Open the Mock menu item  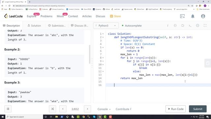click(60, 16)
